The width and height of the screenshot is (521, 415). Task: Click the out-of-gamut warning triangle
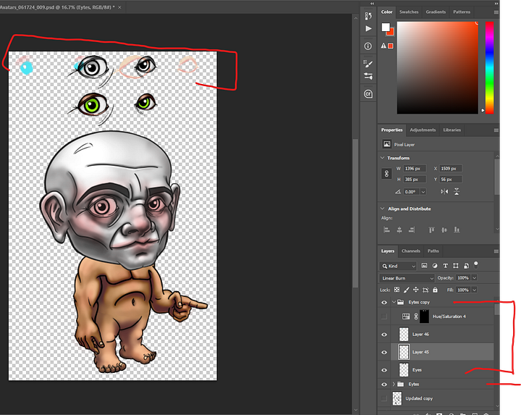pos(384,46)
